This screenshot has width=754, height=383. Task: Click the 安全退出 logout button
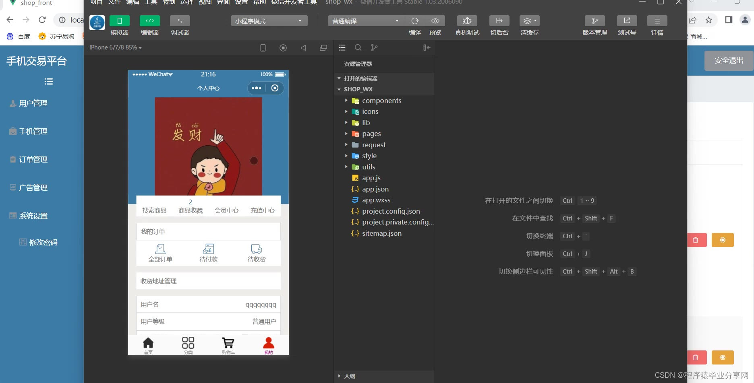point(729,61)
